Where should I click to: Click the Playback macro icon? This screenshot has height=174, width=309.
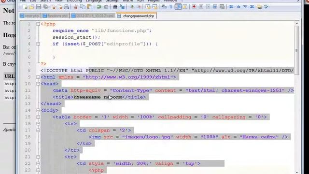[208, 7]
